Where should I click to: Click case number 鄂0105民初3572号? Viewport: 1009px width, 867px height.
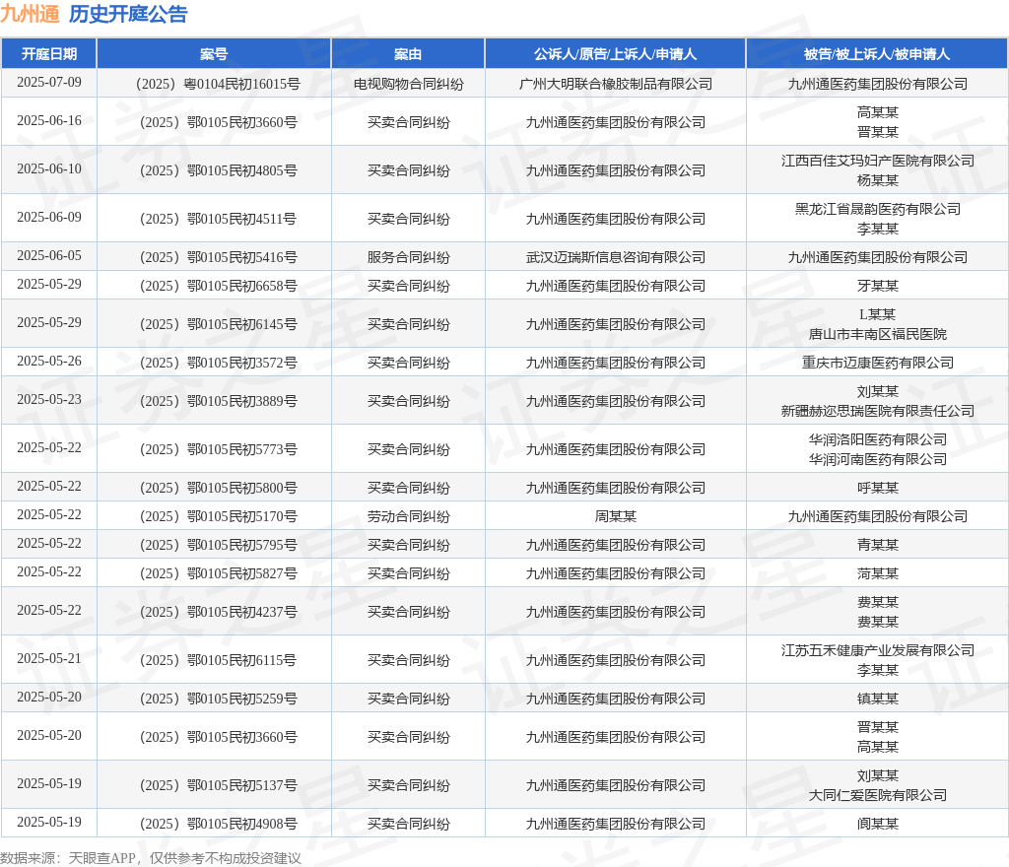pyautogui.click(x=218, y=363)
